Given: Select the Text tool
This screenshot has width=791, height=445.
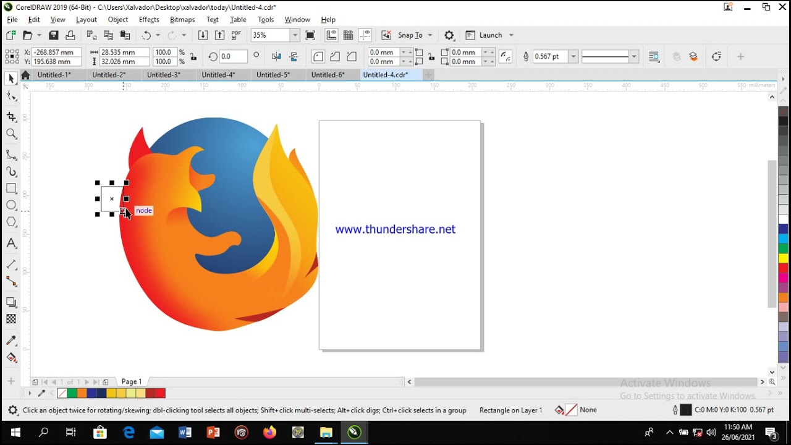Looking at the screenshot, I should tap(11, 244).
